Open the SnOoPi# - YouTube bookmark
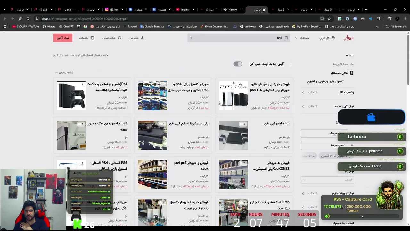Image resolution: width=410 pixels, height=231 pixels. [x=26, y=27]
